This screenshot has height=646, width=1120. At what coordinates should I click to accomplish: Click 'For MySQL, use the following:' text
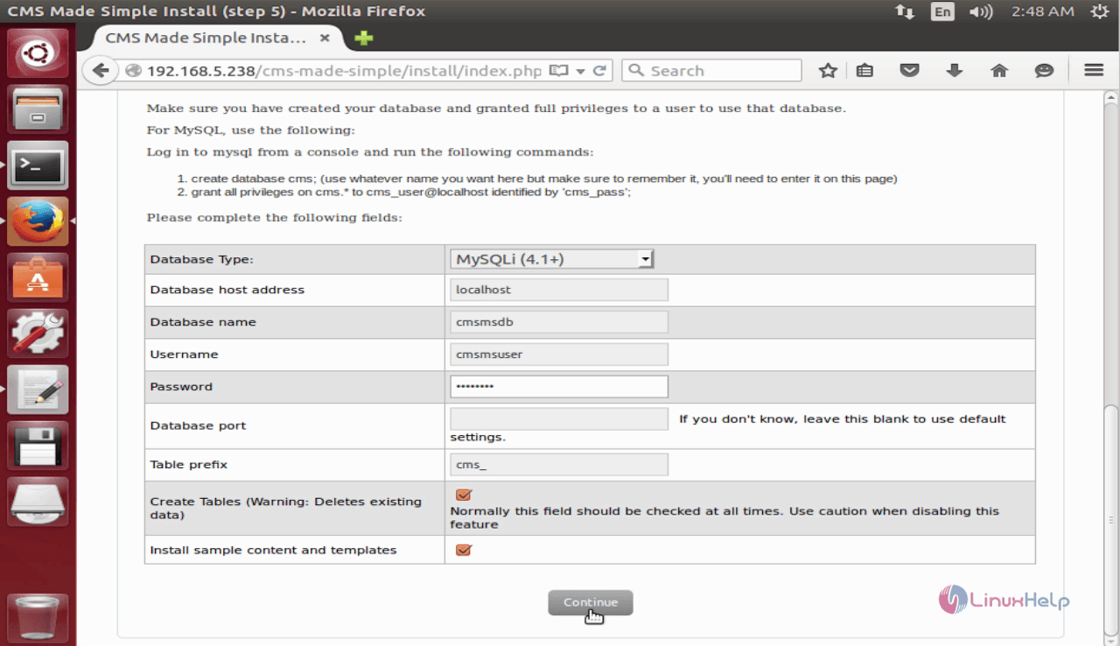(x=251, y=130)
